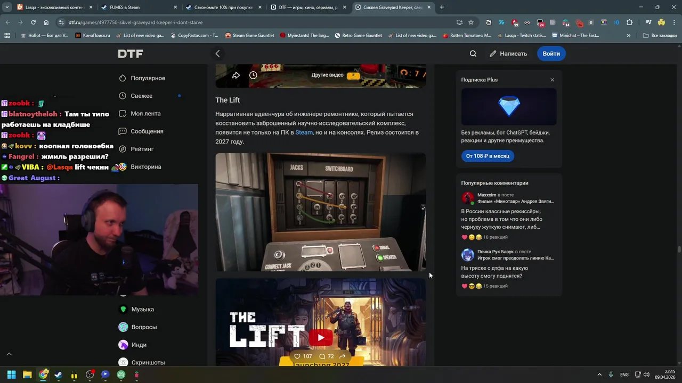Share the top video
Screen dimensions: 682x383
pos(236,76)
